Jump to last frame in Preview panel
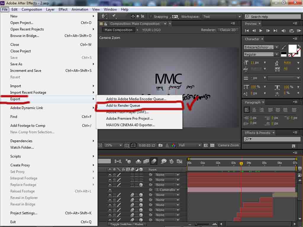The width and height of the screenshot is (303, 227). [x=275, y=31]
